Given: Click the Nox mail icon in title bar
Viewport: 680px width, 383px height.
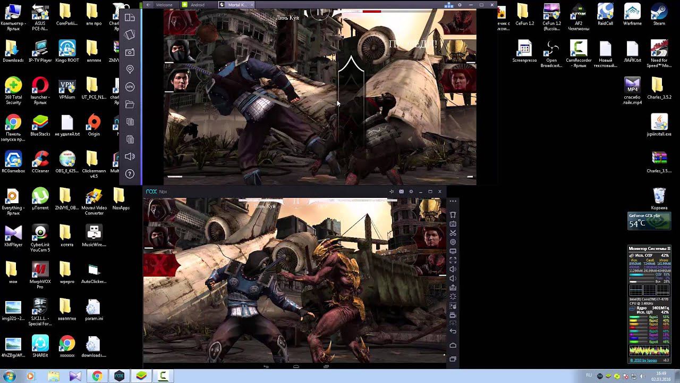Looking at the screenshot, I should (x=402, y=191).
